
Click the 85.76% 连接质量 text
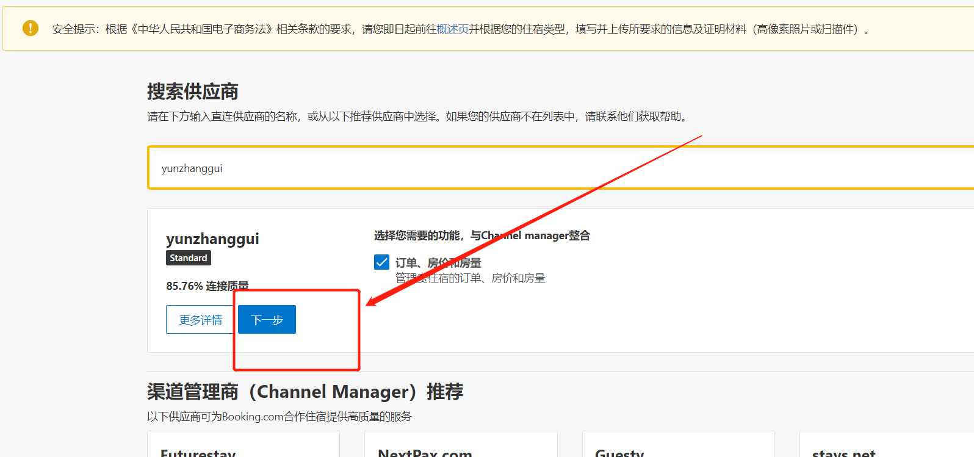point(207,286)
